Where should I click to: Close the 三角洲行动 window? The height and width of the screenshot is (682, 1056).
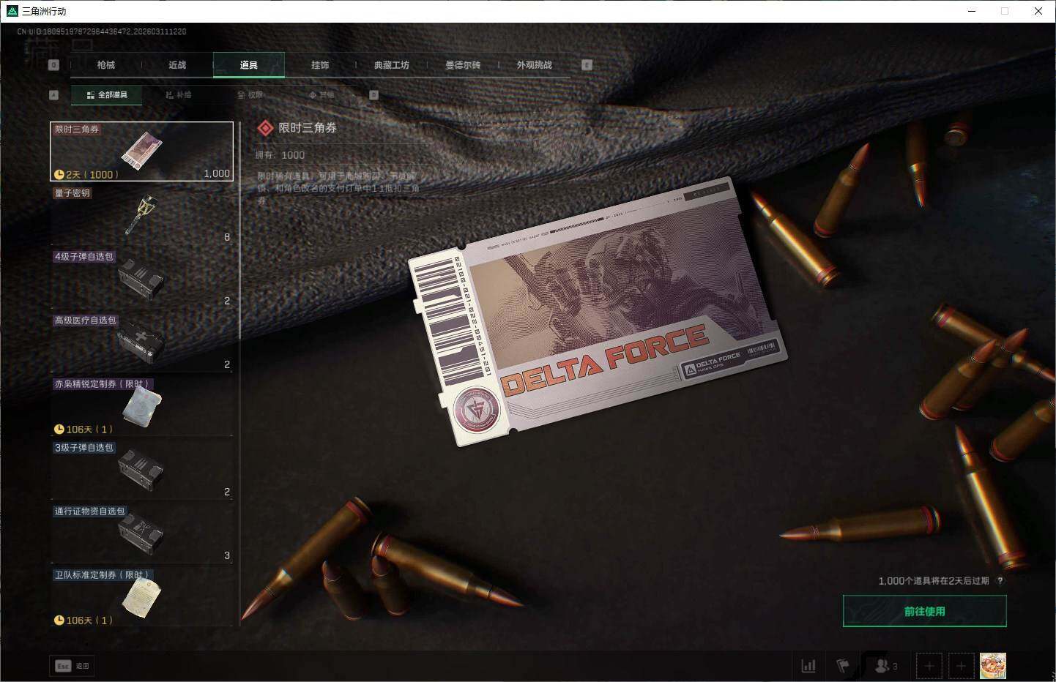1038,11
